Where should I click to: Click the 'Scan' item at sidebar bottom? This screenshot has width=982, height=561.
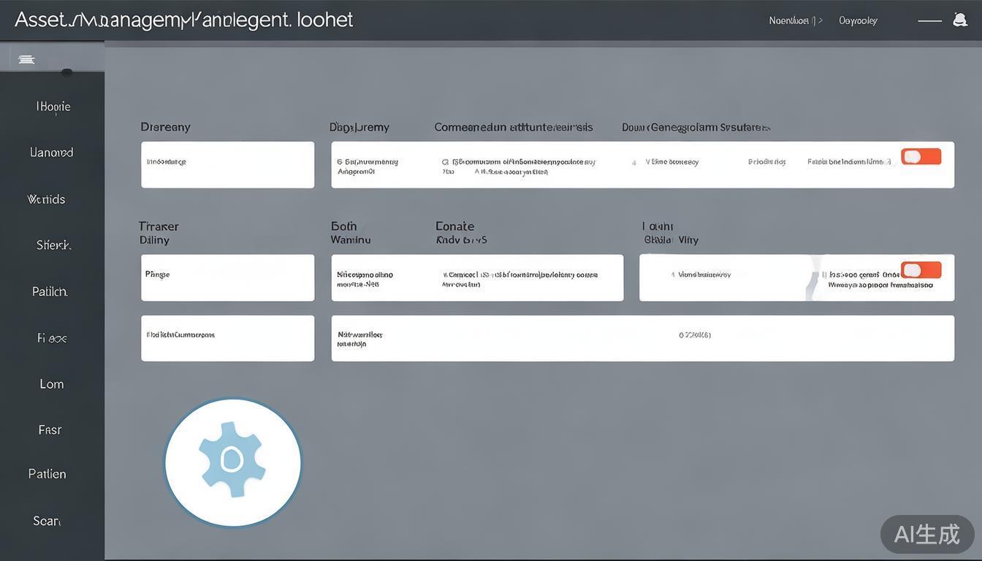click(x=47, y=521)
